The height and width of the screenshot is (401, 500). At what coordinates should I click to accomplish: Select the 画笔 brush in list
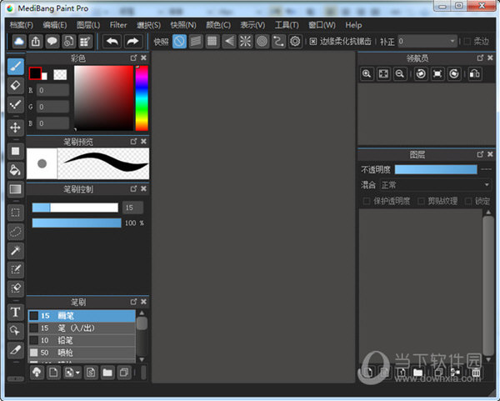pos(82,316)
